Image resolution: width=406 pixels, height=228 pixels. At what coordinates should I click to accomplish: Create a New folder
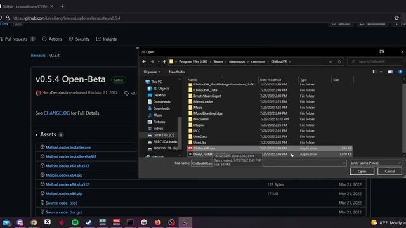pos(177,72)
